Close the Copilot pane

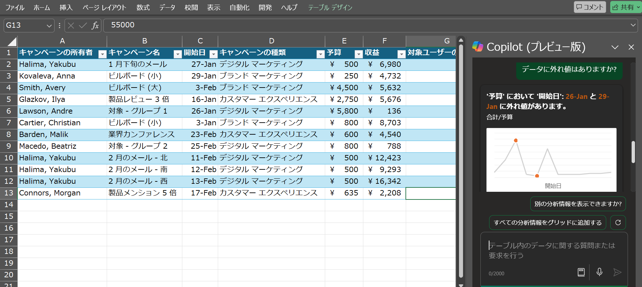pyautogui.click(x=631, y=47)
